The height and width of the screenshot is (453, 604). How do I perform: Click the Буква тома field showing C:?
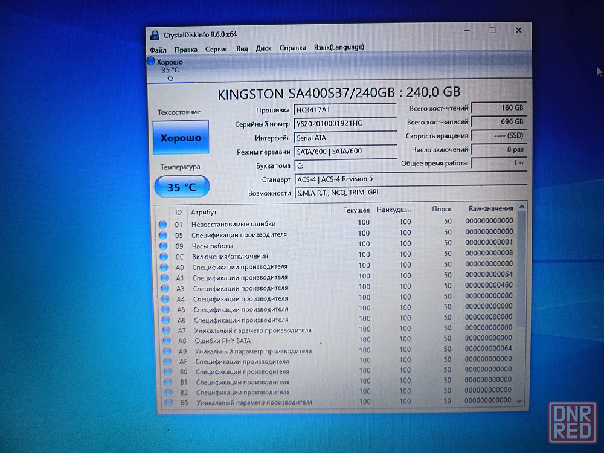point(346,165)
